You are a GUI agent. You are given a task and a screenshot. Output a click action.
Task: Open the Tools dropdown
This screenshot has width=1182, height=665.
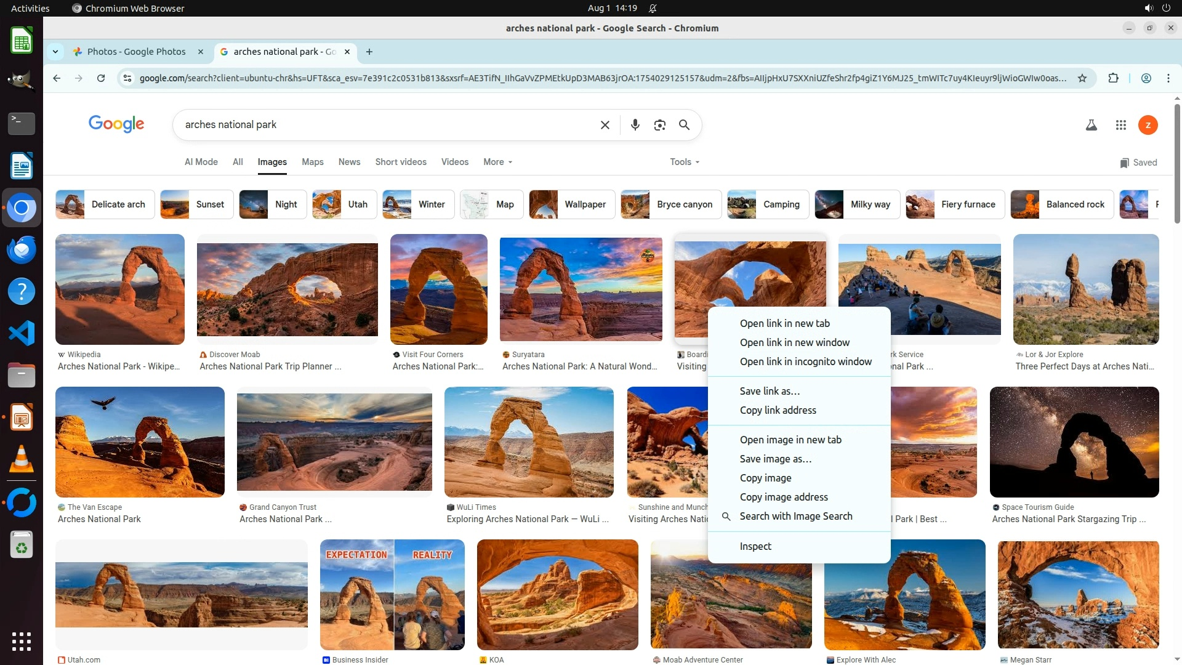click(x=685, y=162)
